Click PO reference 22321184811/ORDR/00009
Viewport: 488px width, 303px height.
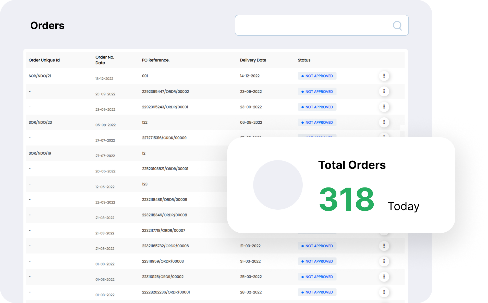click(x=165, y=199)
